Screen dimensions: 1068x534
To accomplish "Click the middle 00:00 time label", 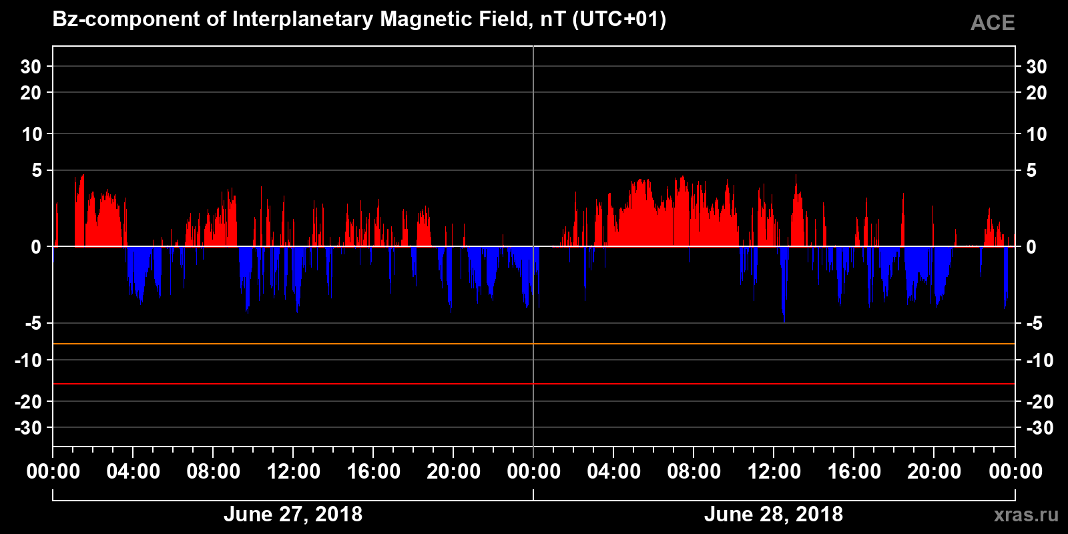I will (x=534, y=471).
